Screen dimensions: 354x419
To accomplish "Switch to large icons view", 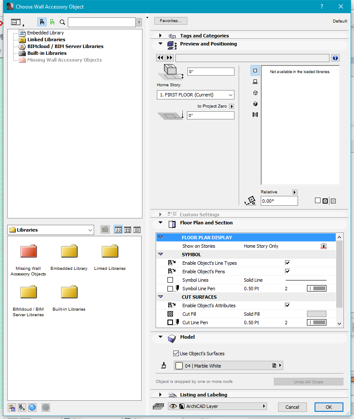I will click(x=118, y=230).
